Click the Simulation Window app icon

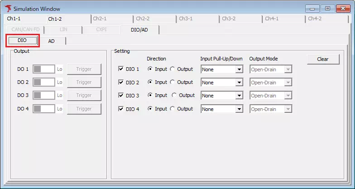point(8,9)
